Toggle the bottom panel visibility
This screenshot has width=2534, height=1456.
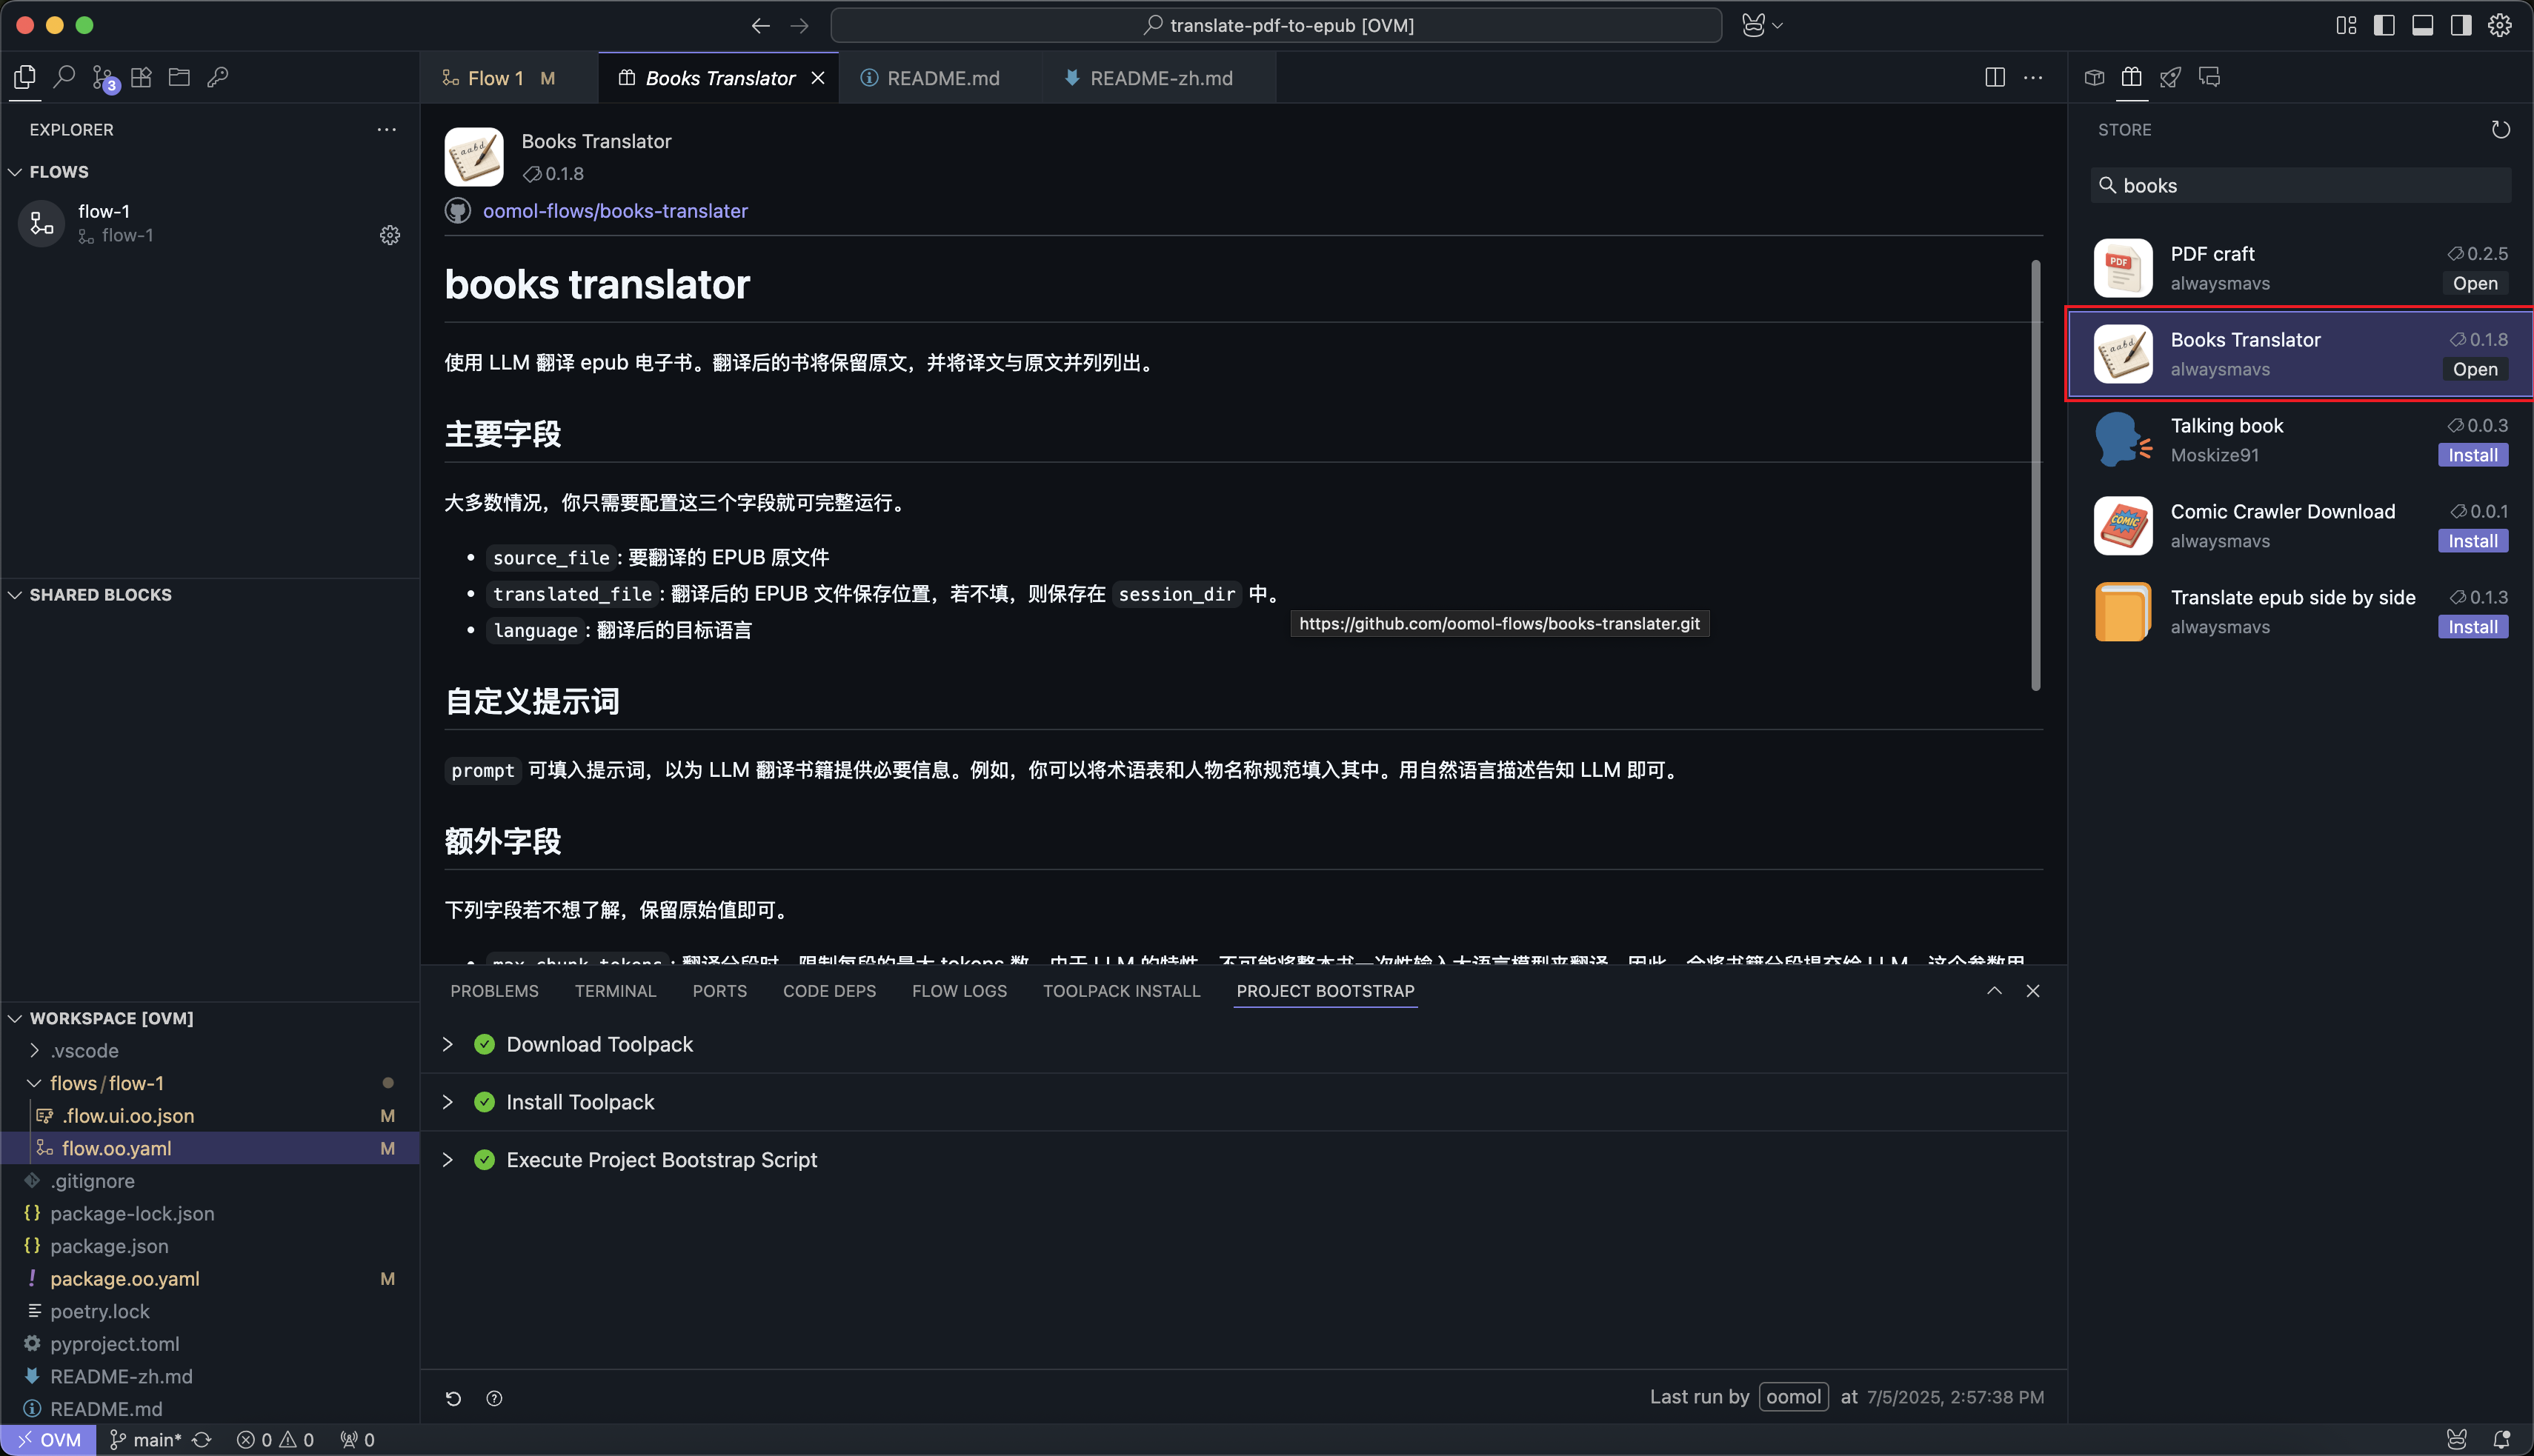pyautogui.click(x=2422, y=25)
